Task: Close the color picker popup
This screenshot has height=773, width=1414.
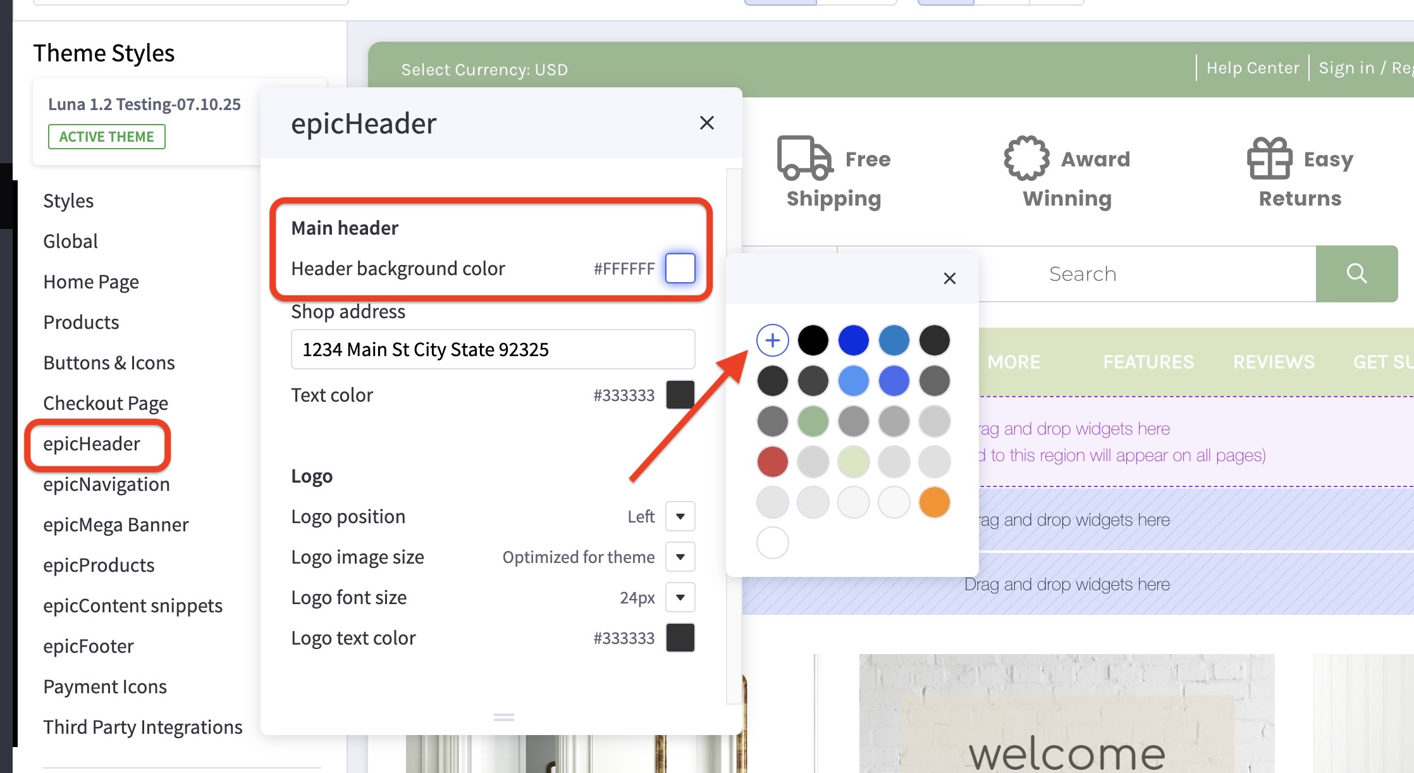Action: tap(949, 278)
